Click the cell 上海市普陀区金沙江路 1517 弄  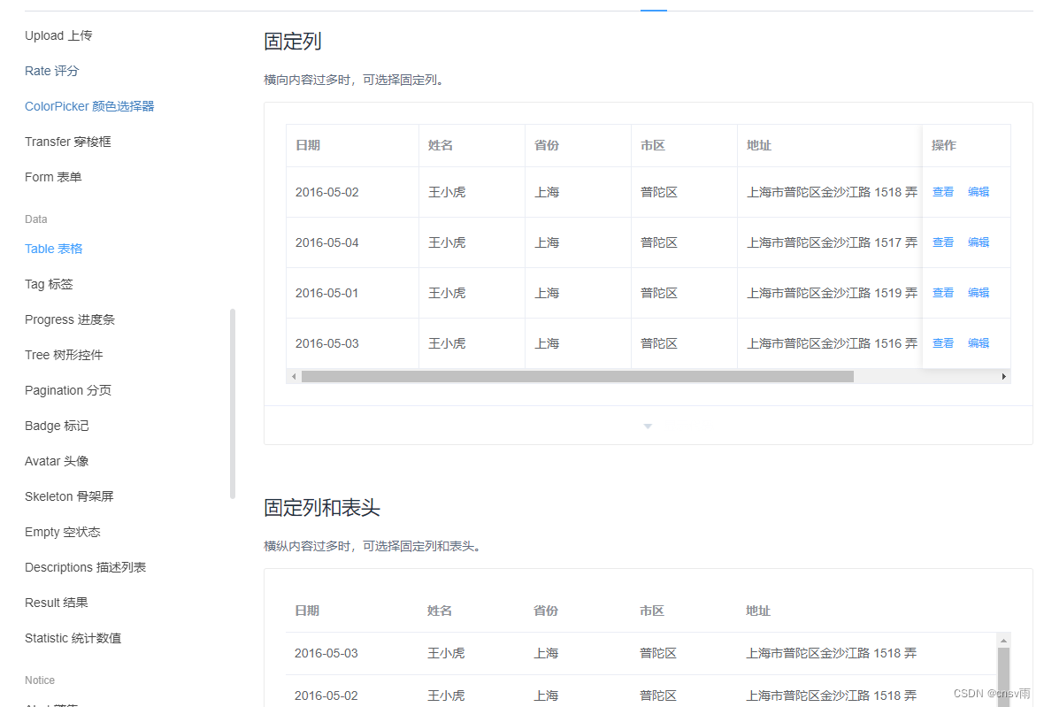click(832, 242)
